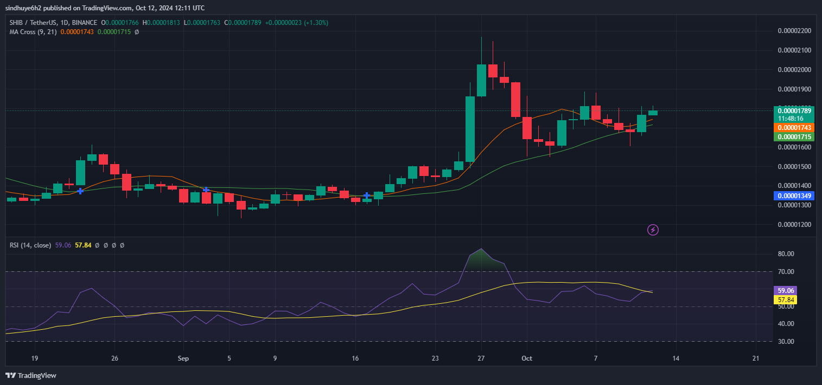Click the blue MA cross marker near Sep
822x385 pixels.
(206, 190)
